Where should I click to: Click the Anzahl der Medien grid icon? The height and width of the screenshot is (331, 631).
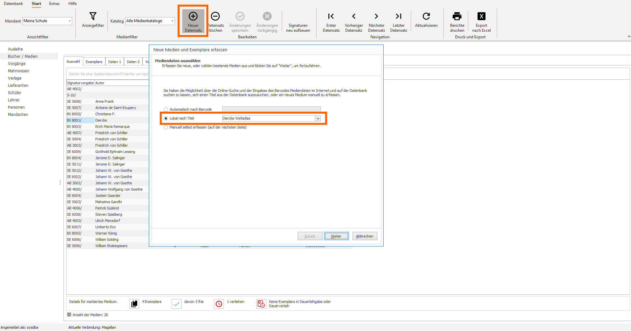[x=69, y=315]
